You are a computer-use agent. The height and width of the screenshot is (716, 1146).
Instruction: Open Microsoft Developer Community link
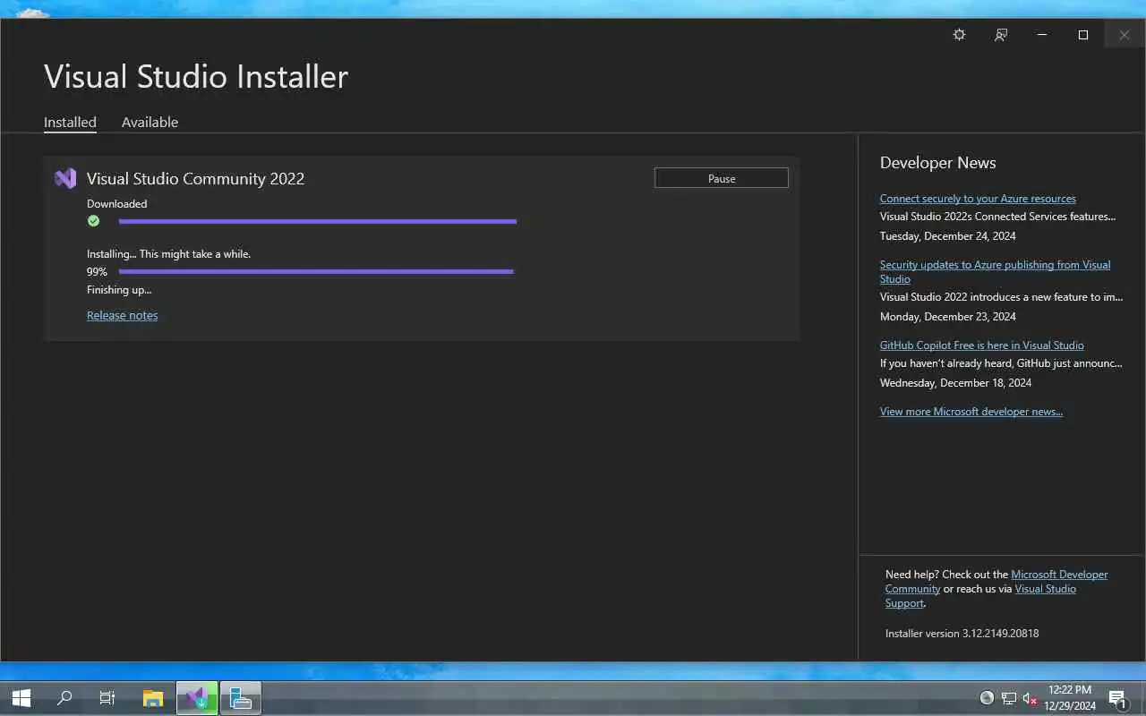pyautogui.click(x=996, y=582)
